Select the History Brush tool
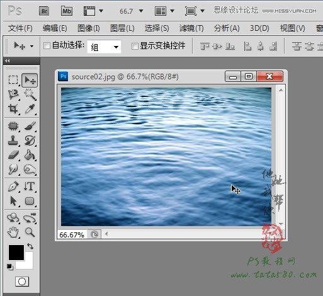Viewport: 323px width, 296px height. [x=30, y=140]
